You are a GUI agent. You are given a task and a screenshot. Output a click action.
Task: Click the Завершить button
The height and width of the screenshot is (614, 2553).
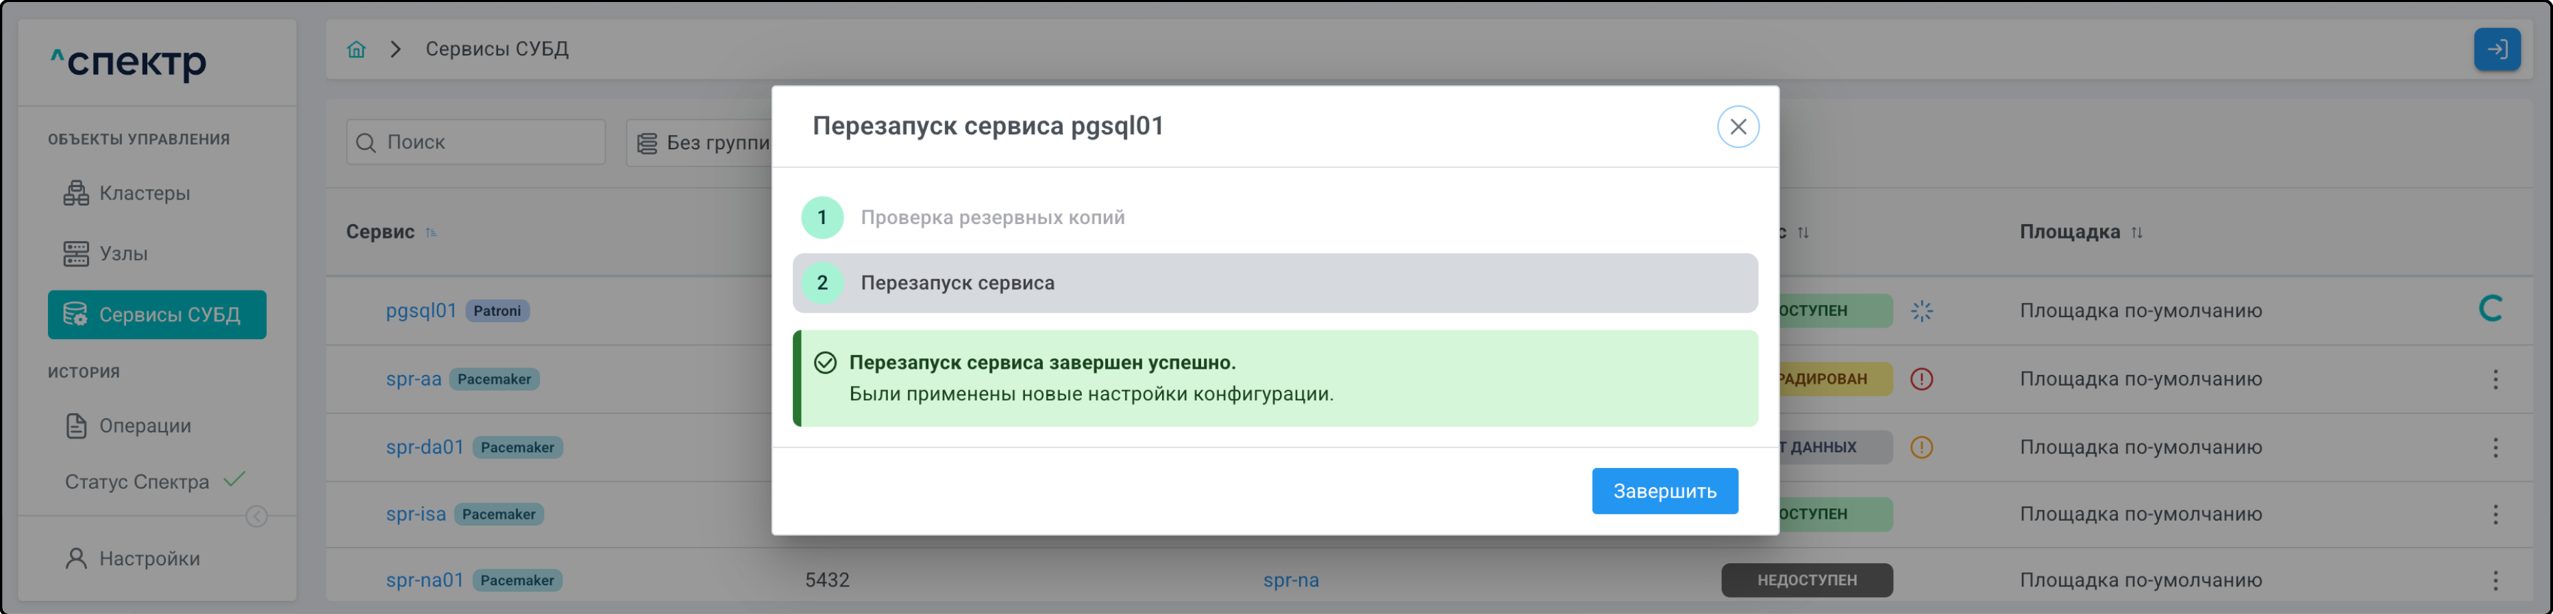(1664, 491)
